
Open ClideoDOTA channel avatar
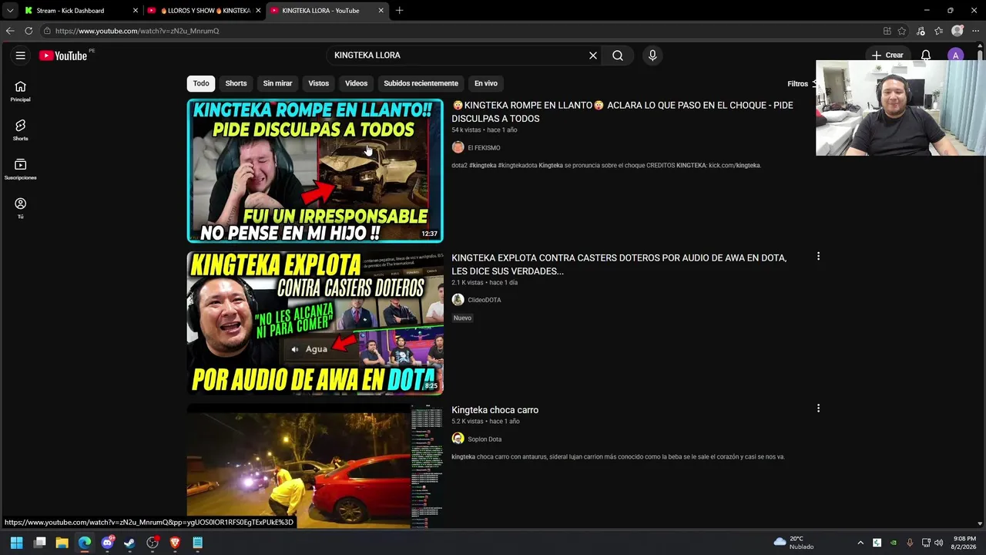point(458,300)
